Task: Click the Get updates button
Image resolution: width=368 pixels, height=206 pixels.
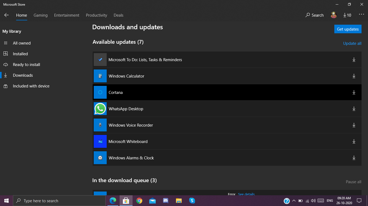Action: pos(348,29)
